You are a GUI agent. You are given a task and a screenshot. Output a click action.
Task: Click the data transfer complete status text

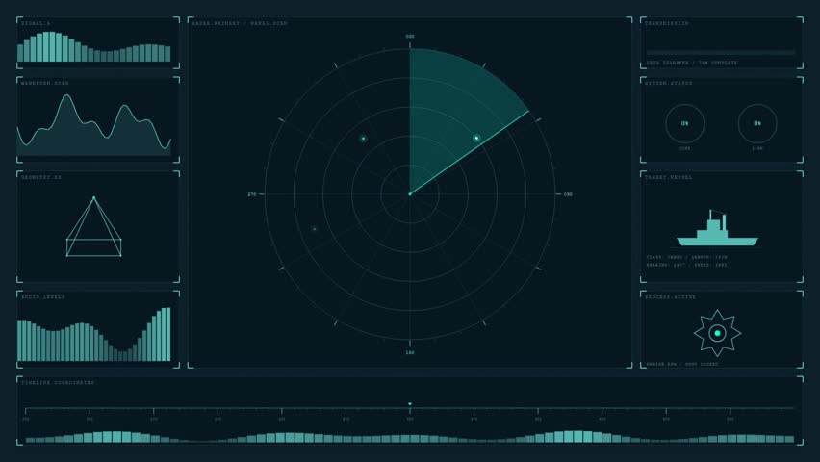692,63
